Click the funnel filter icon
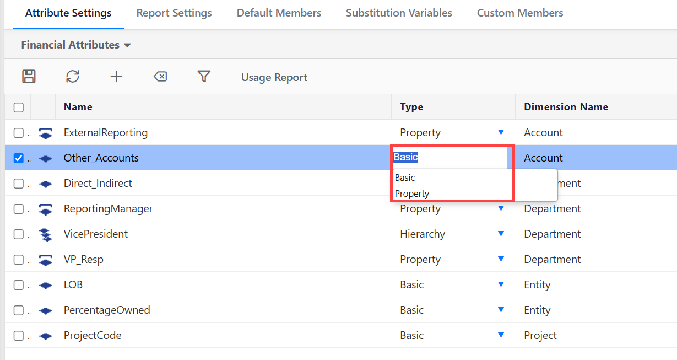Screen dimensions: 677x360 (x=204, y=77)
